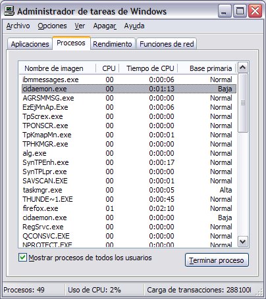266x299 pixels.
Task: Open the Apagar menu
Action: [105, 26]
